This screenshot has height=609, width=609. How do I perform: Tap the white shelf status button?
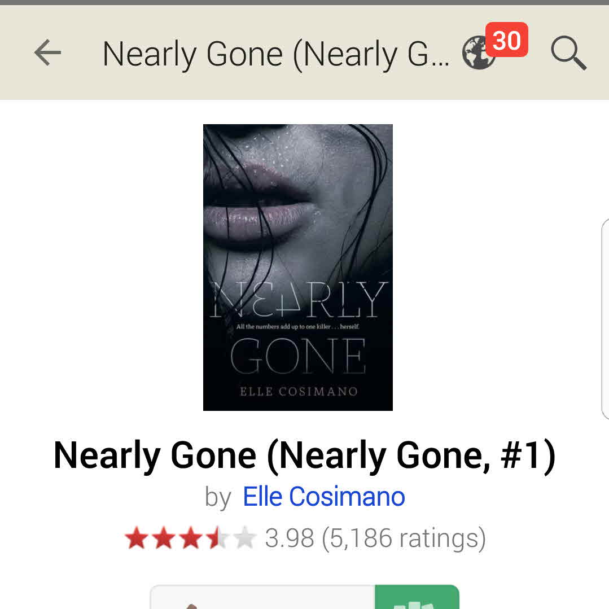point(262,597)
